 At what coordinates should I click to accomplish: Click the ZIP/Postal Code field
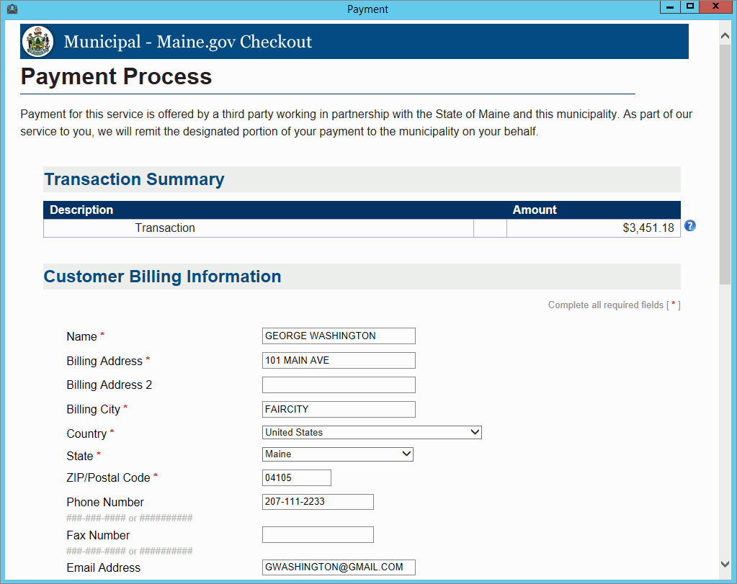coord(297,477)
